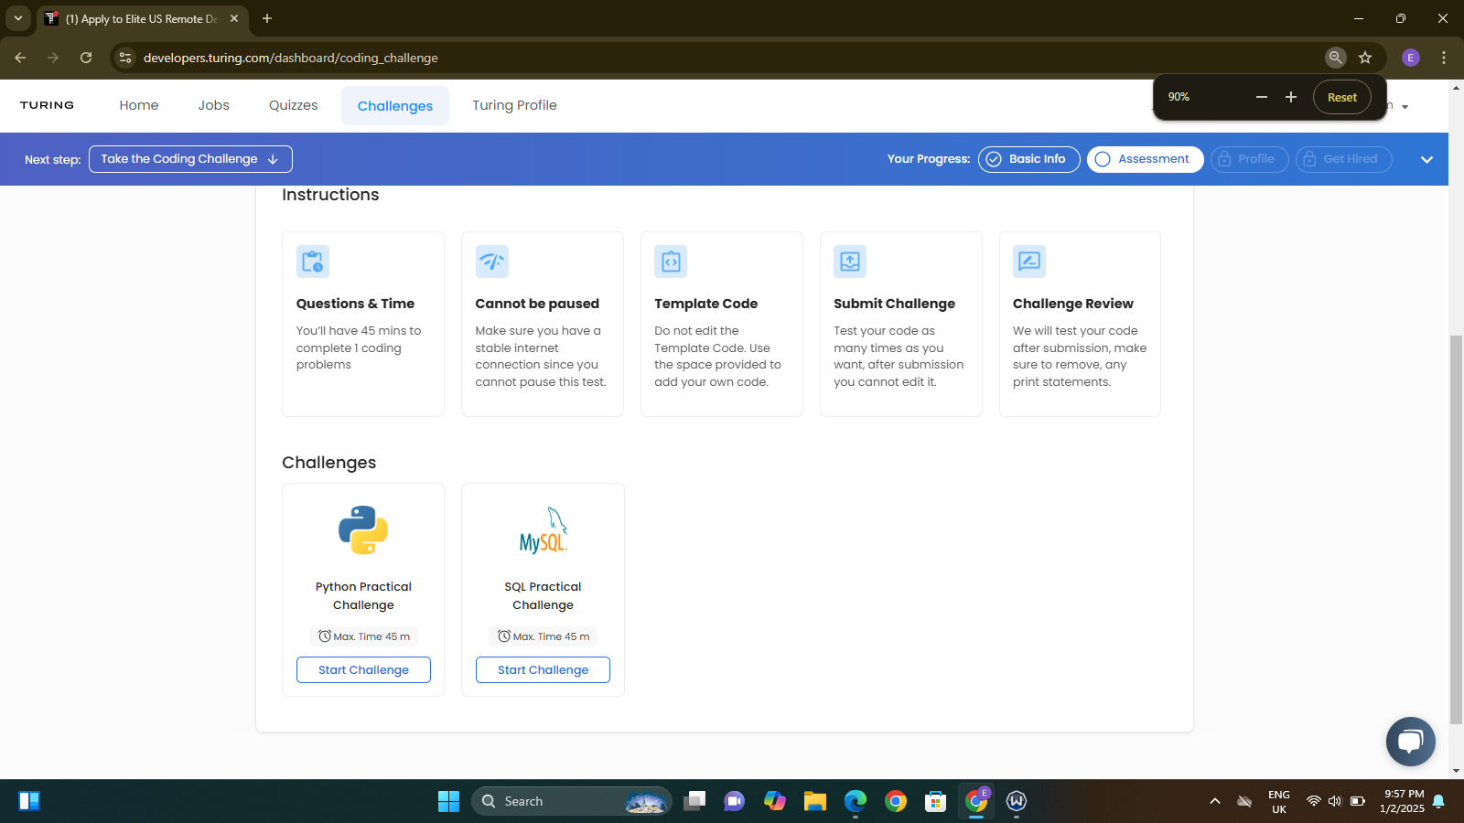Reset the browser zoom level

(1341, 97)
